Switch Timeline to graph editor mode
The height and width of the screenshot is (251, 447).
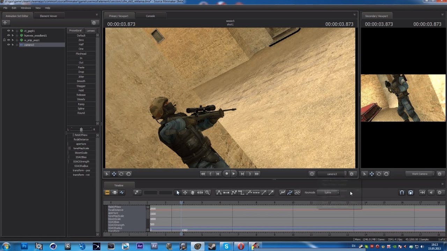[x=122, y=192]
